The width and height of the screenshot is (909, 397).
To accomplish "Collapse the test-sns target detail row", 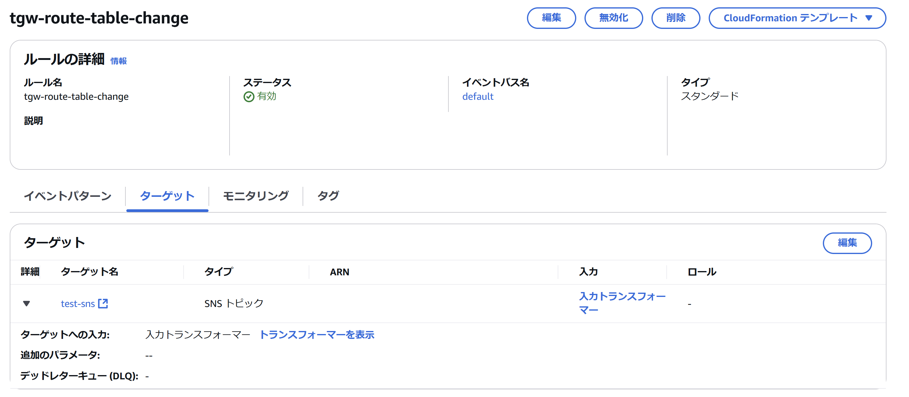I will (x=26, y=303).
